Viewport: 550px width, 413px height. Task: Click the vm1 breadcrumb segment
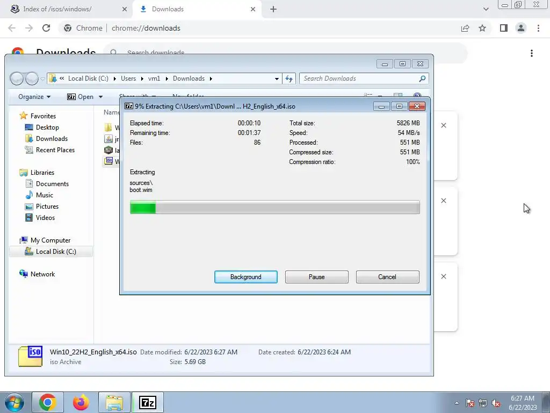[154, 79]
